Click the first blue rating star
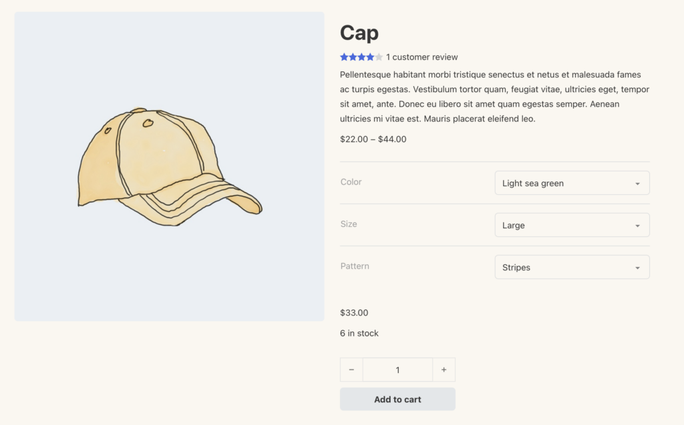The width and height of the screenshot is (684, 425). (344, 57)
